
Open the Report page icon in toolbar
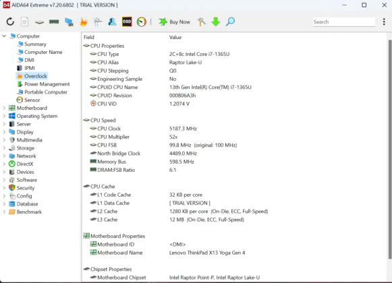click(x=24, y=22)
